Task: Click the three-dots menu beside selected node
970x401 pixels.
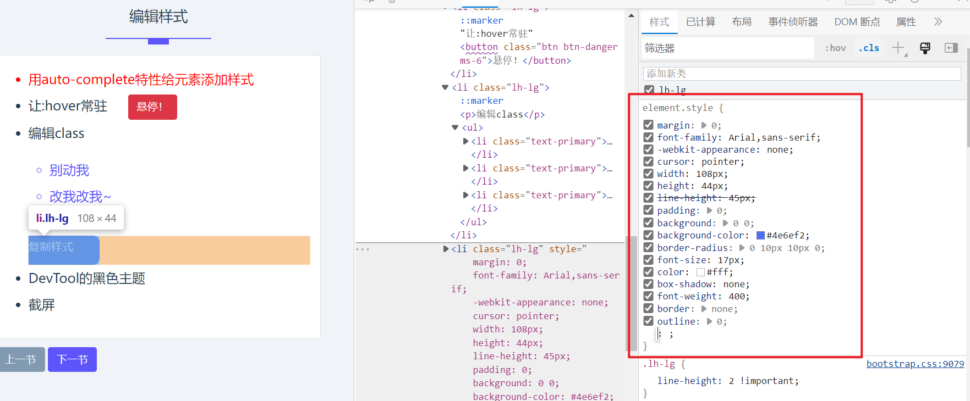Action: (363, 249)
